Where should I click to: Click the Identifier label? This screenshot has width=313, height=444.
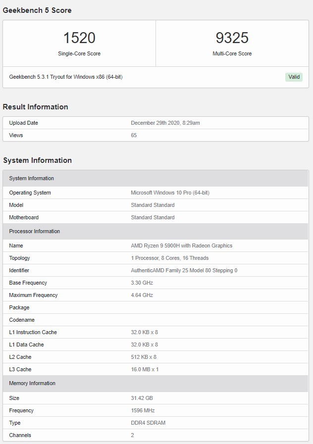pos(19,270)
